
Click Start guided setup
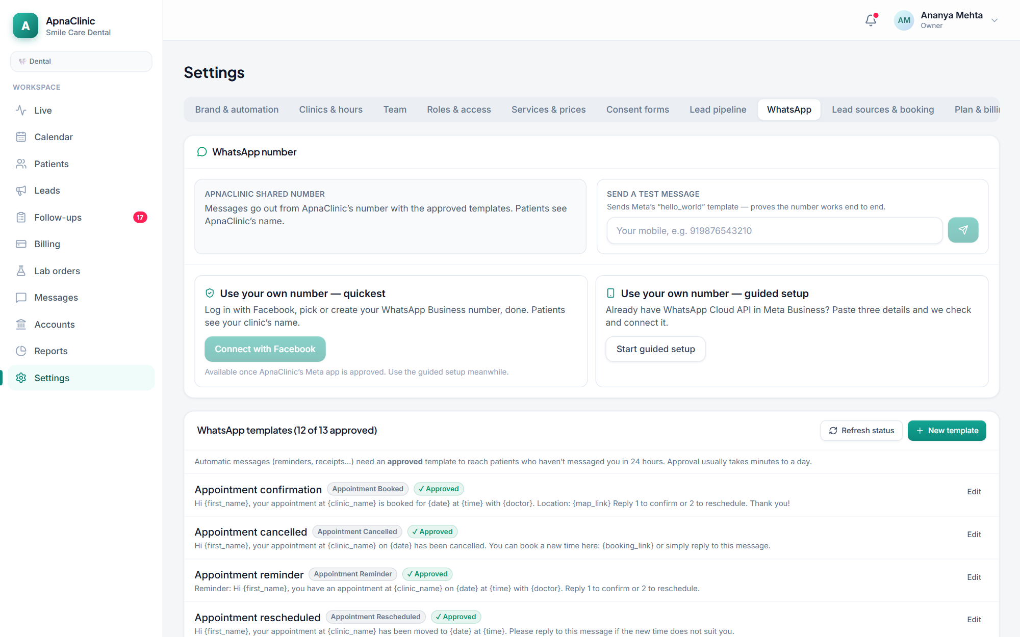[x=655, y=349]
